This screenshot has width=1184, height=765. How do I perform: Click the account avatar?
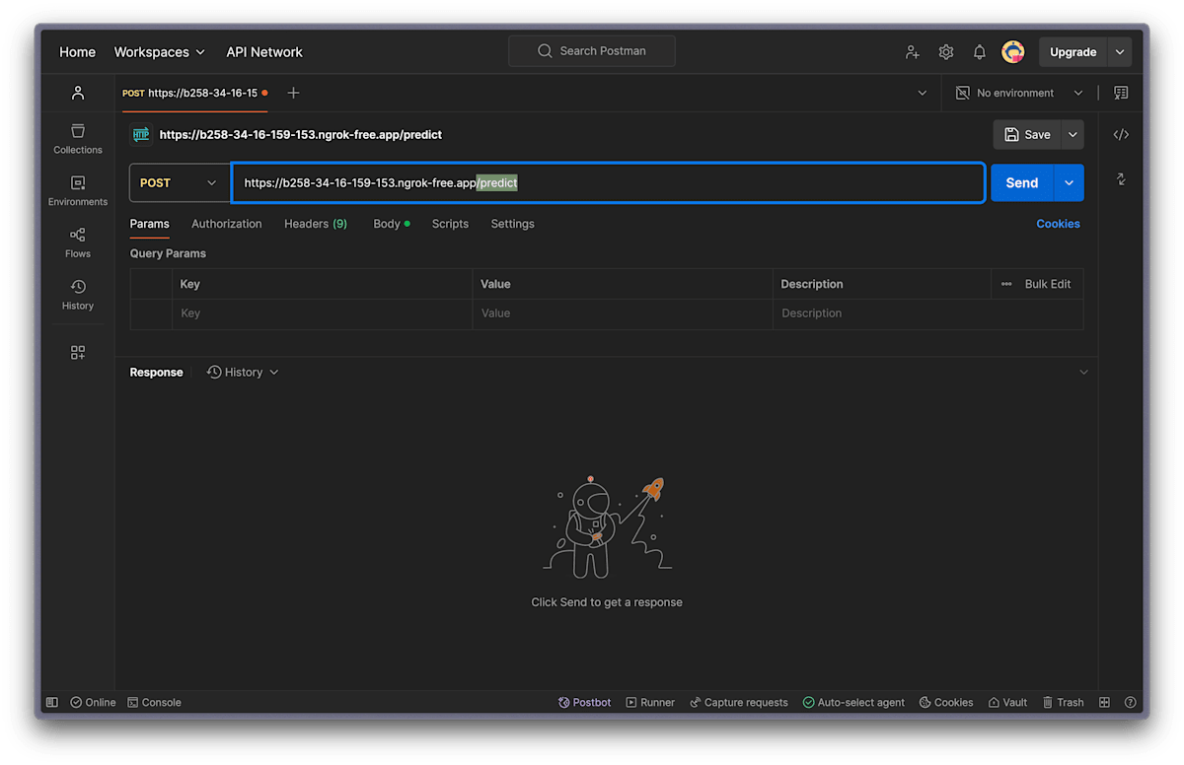(1012, 52)
